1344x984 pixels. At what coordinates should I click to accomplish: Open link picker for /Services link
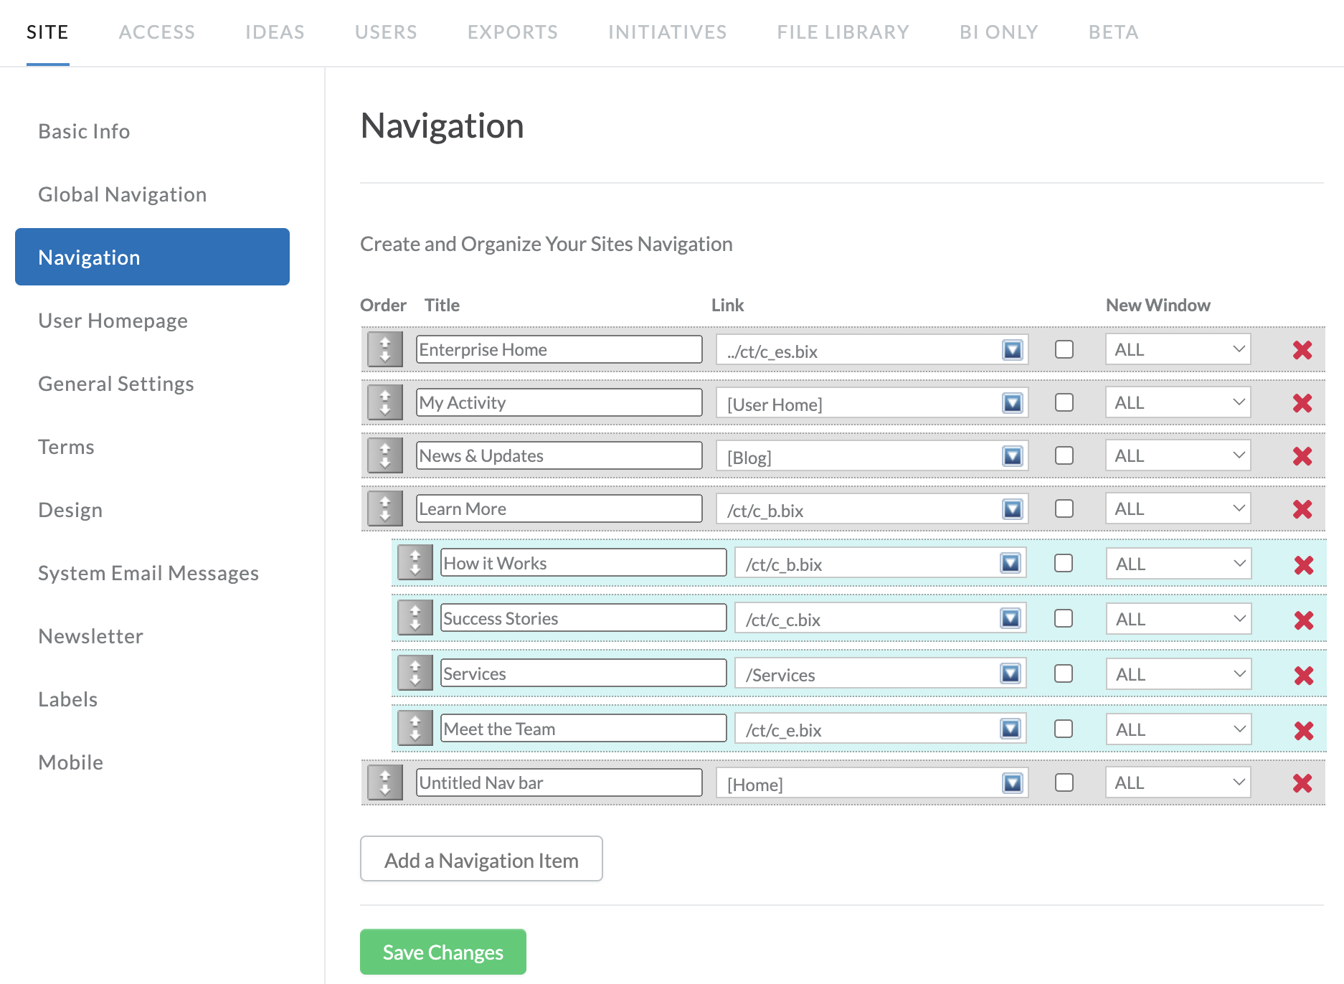click(1011, 673)
